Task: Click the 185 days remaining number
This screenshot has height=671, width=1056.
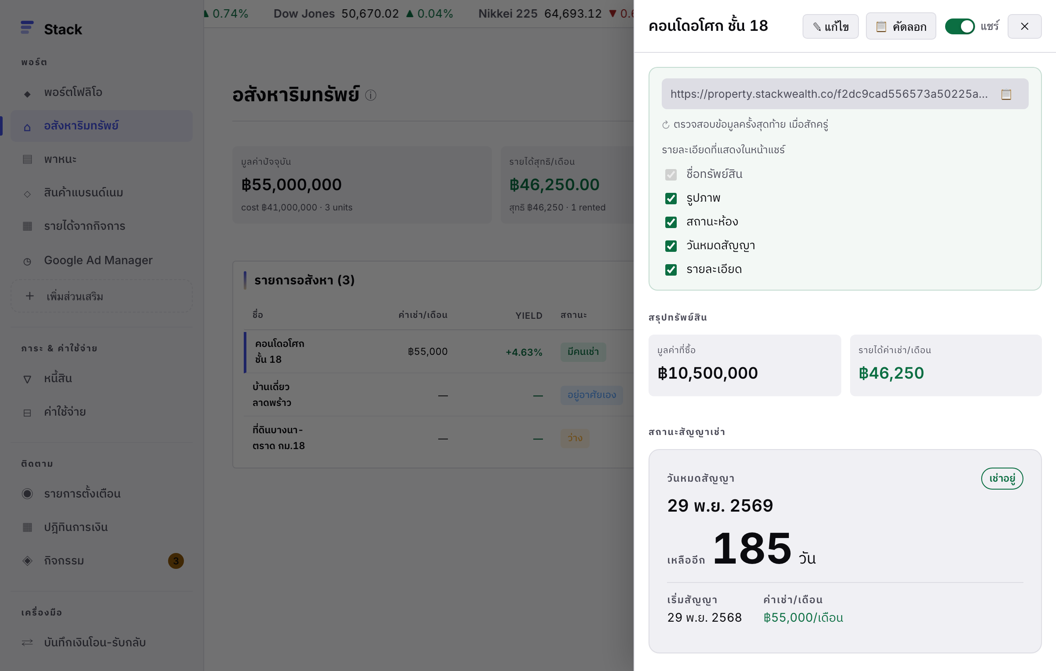Action: point(752,549)
